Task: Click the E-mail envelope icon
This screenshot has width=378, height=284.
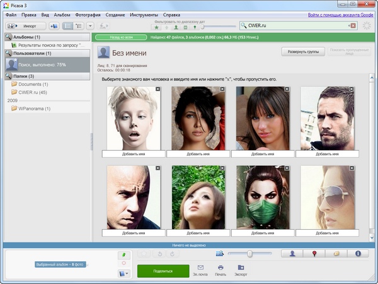Action: point(200,268)
